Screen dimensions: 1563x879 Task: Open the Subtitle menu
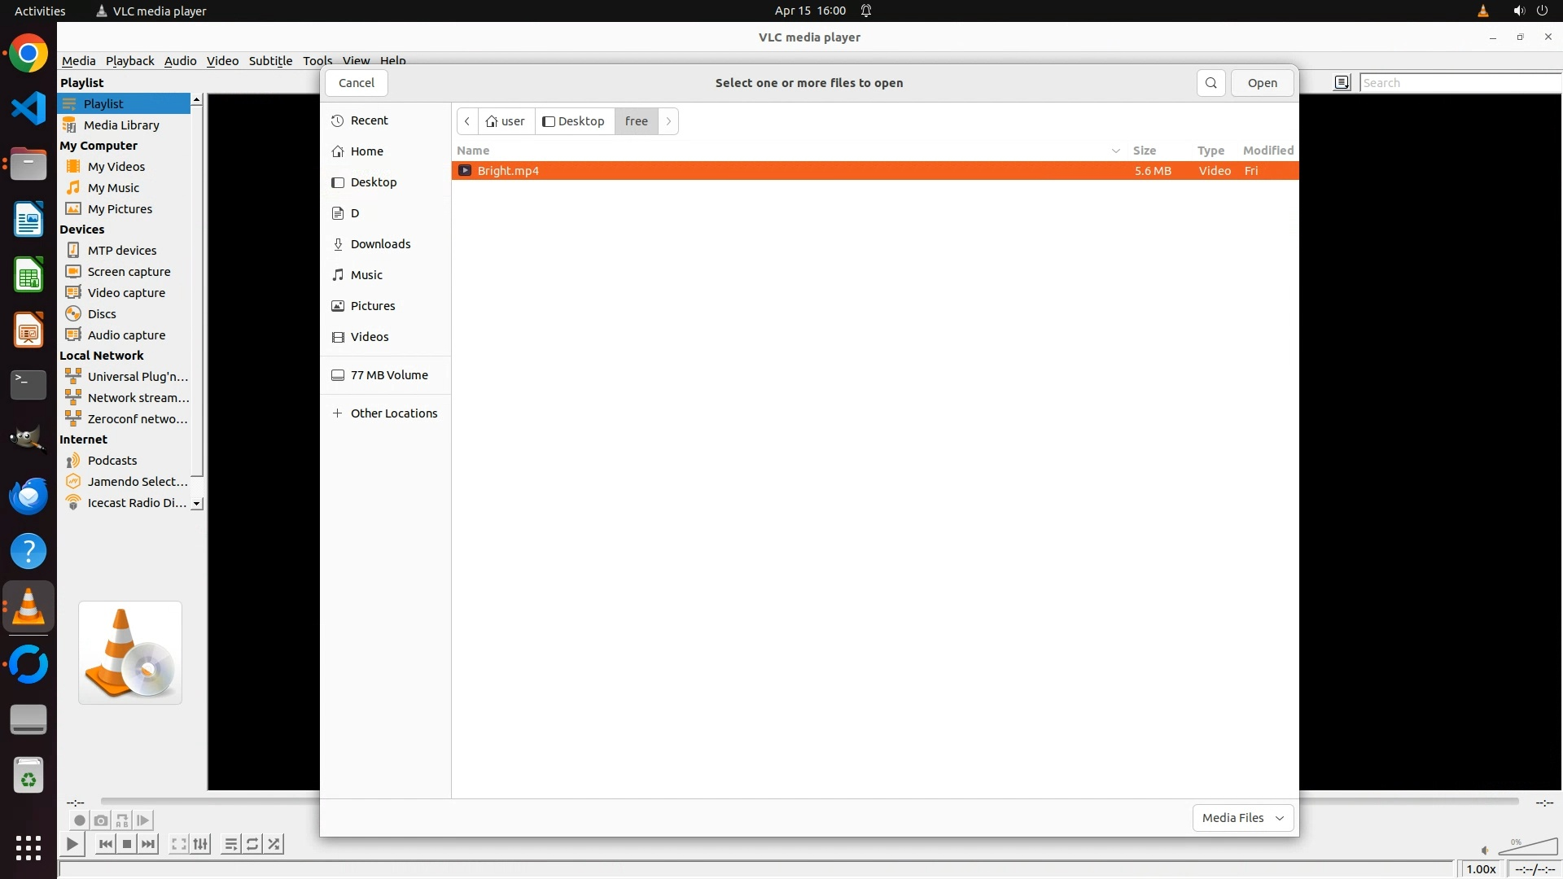click(x=270, y=61)
